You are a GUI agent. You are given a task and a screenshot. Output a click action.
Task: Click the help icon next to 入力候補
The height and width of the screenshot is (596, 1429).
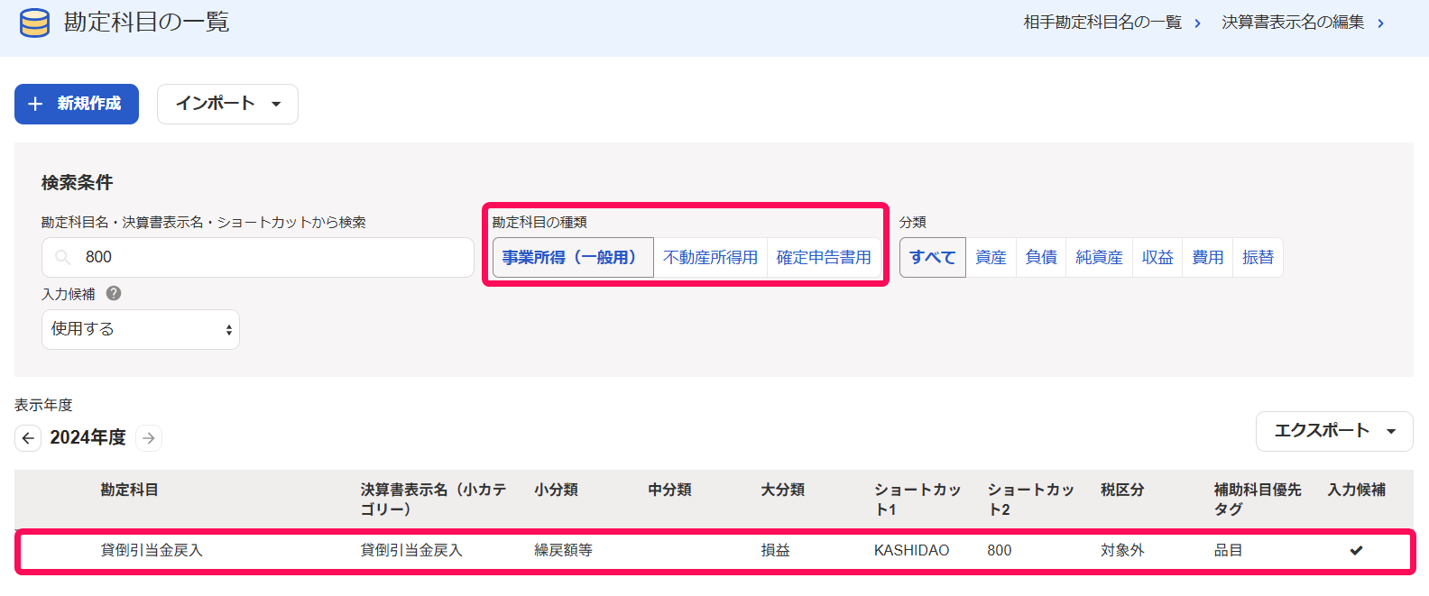click(x=114, y=293)
